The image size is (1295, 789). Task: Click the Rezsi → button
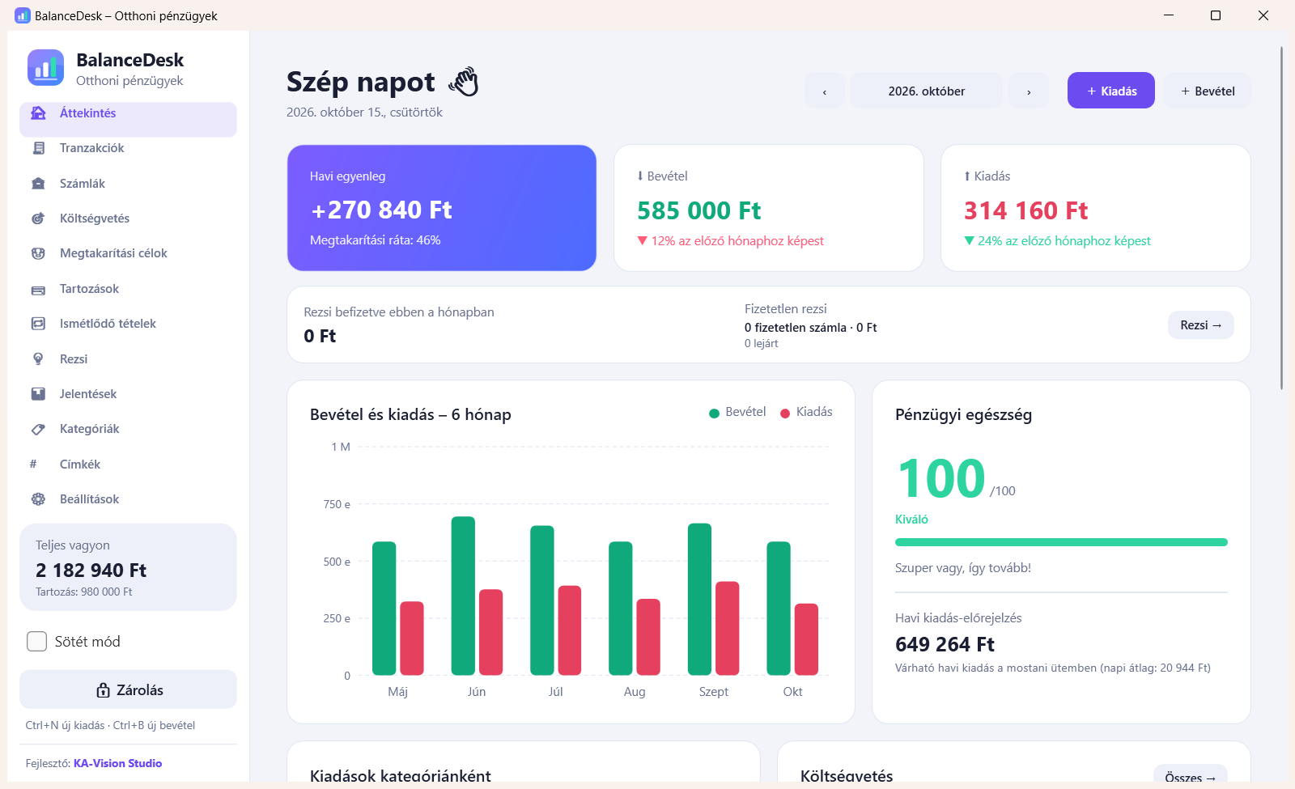1201,325
